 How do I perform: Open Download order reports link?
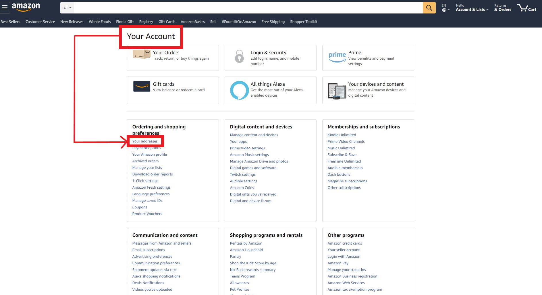click(x=153, y=174)
